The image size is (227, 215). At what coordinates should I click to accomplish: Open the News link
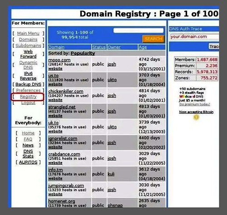coord(28,145)
